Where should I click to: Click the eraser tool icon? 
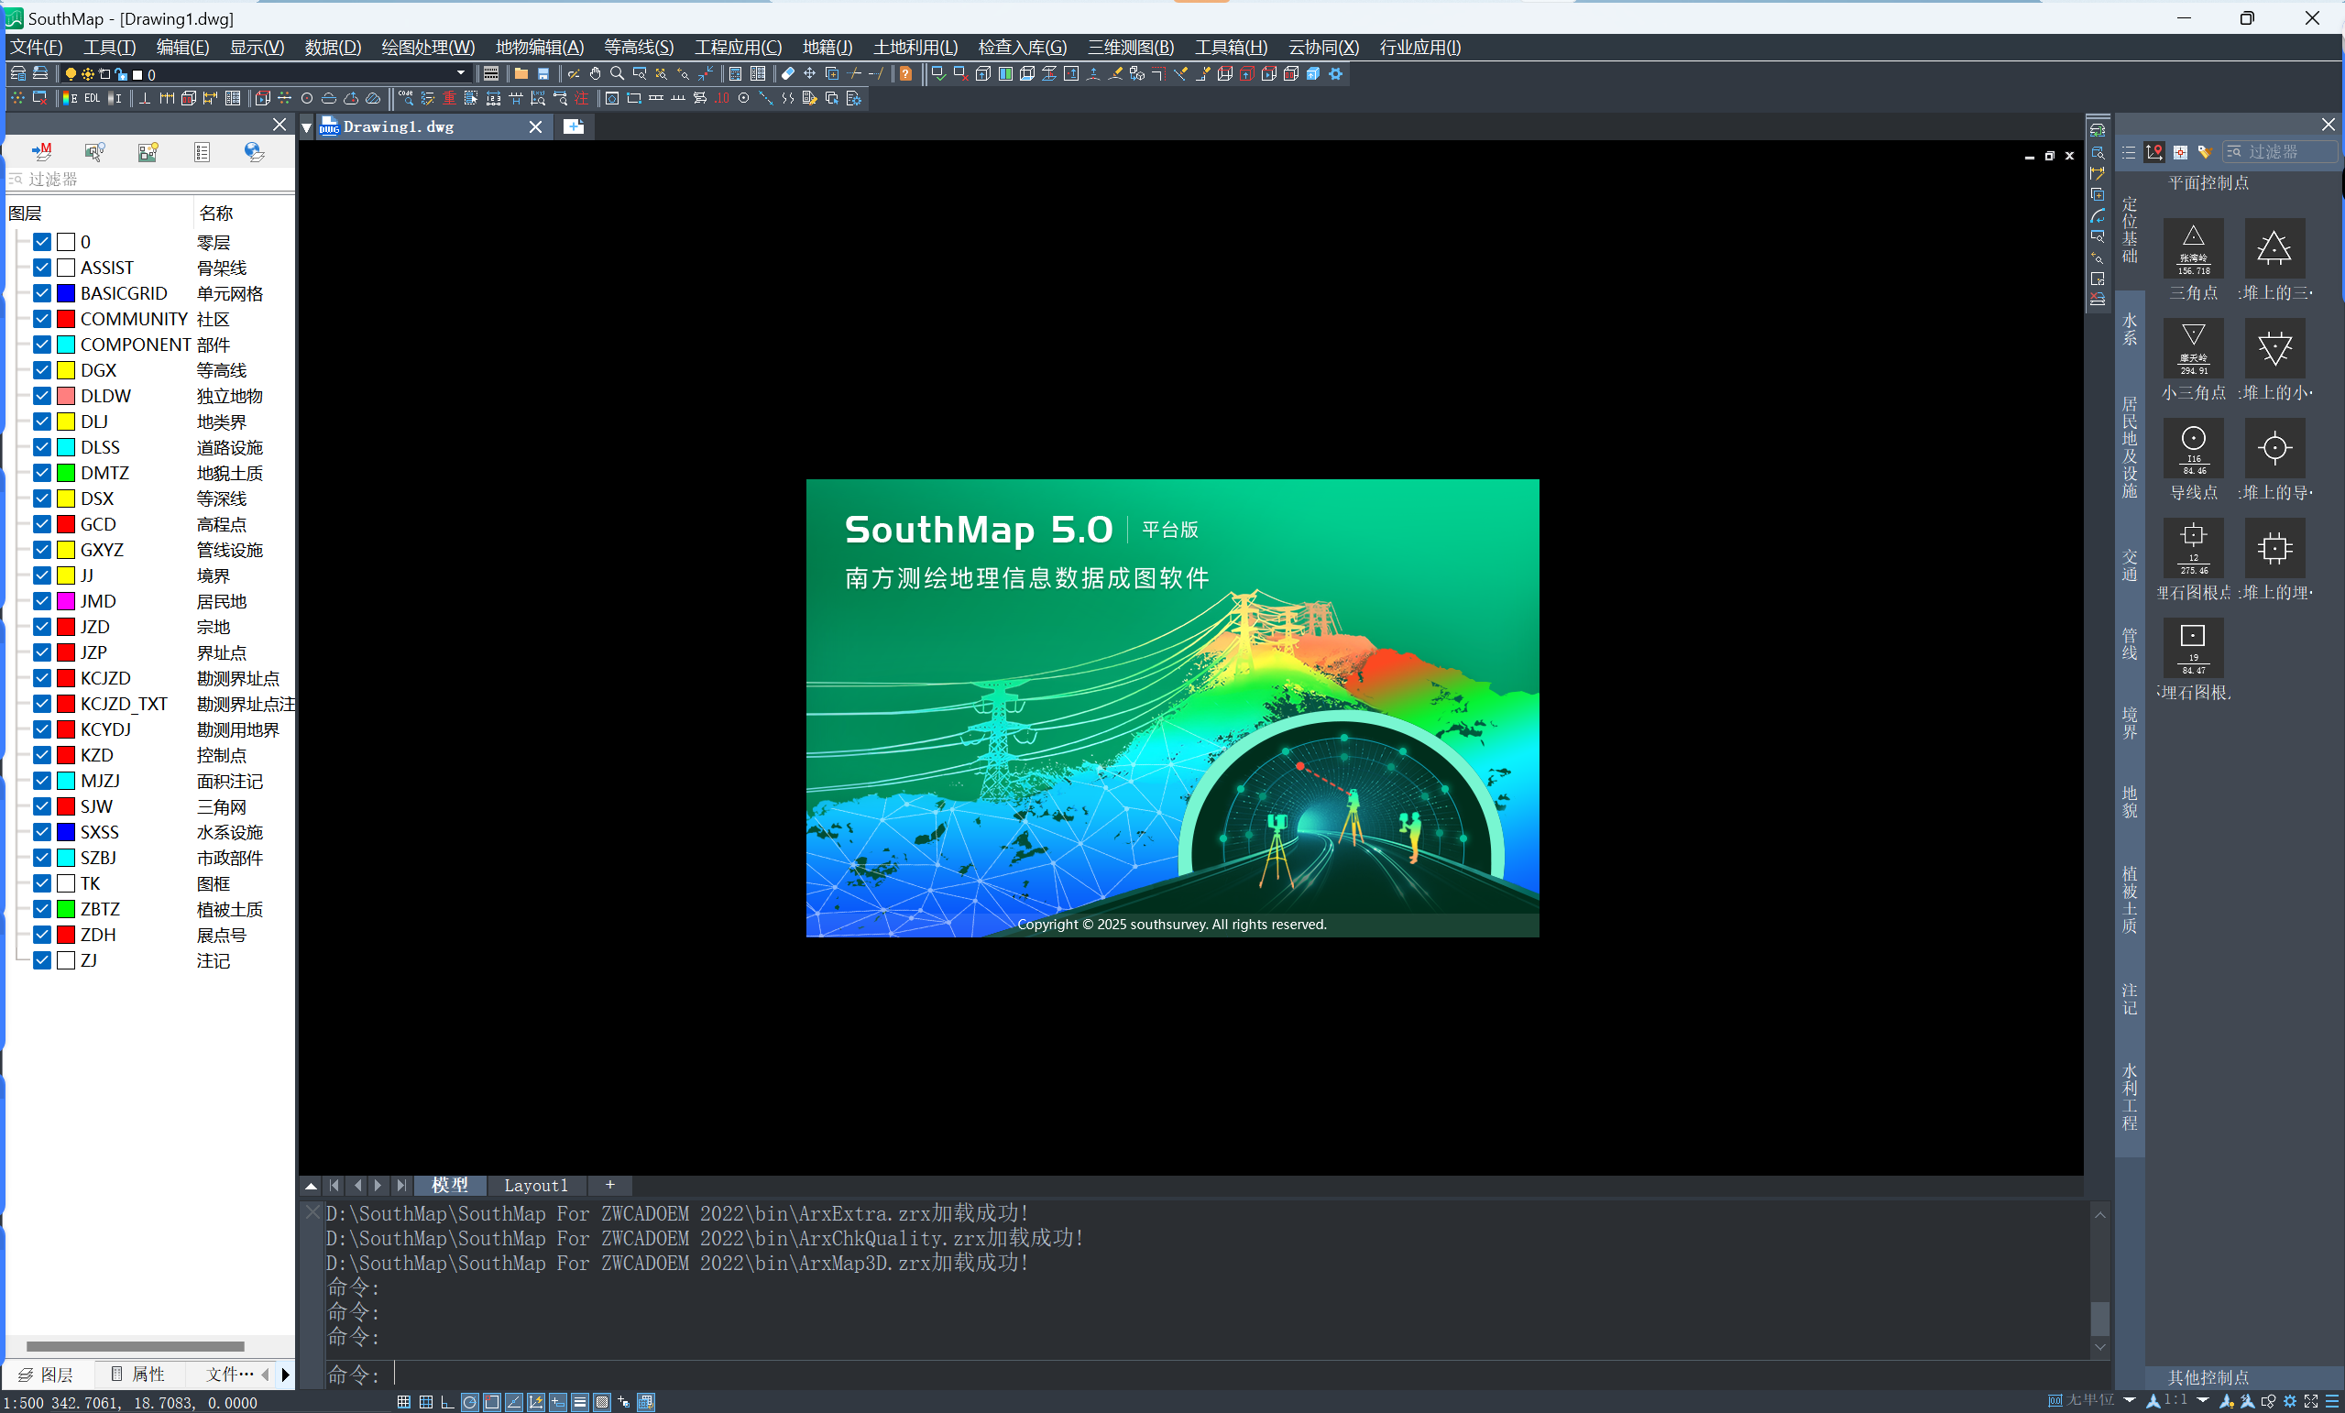788,73
